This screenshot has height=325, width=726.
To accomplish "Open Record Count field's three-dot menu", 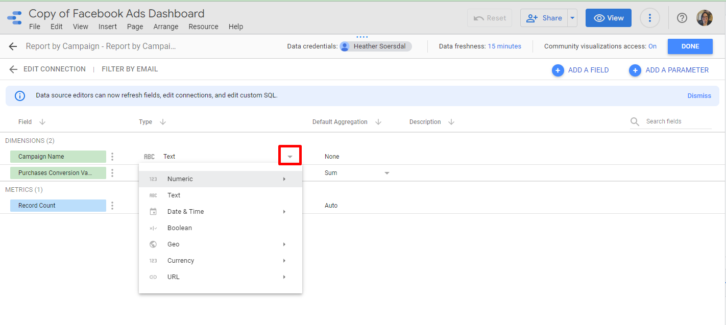I will point(112,206).
